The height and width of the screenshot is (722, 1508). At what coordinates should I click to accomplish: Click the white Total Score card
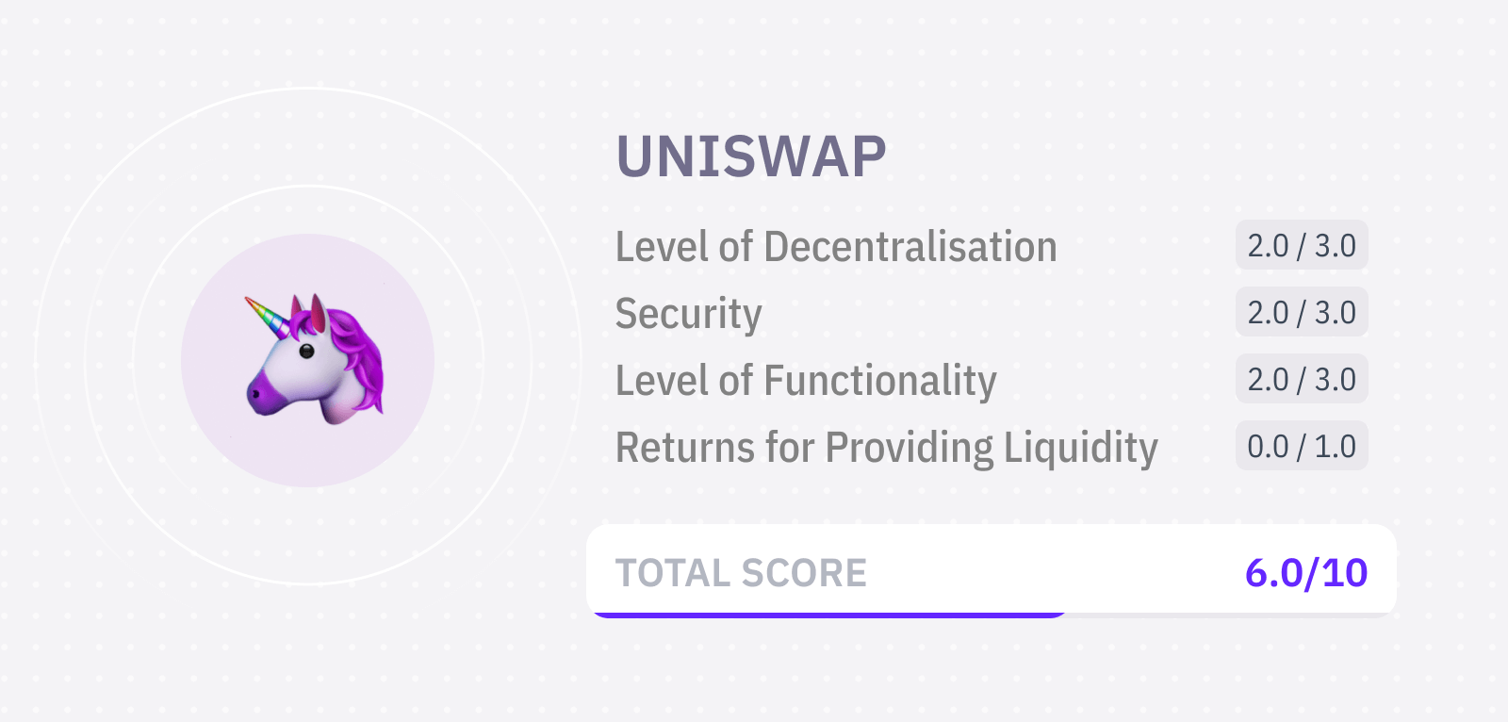pos(992,571)
